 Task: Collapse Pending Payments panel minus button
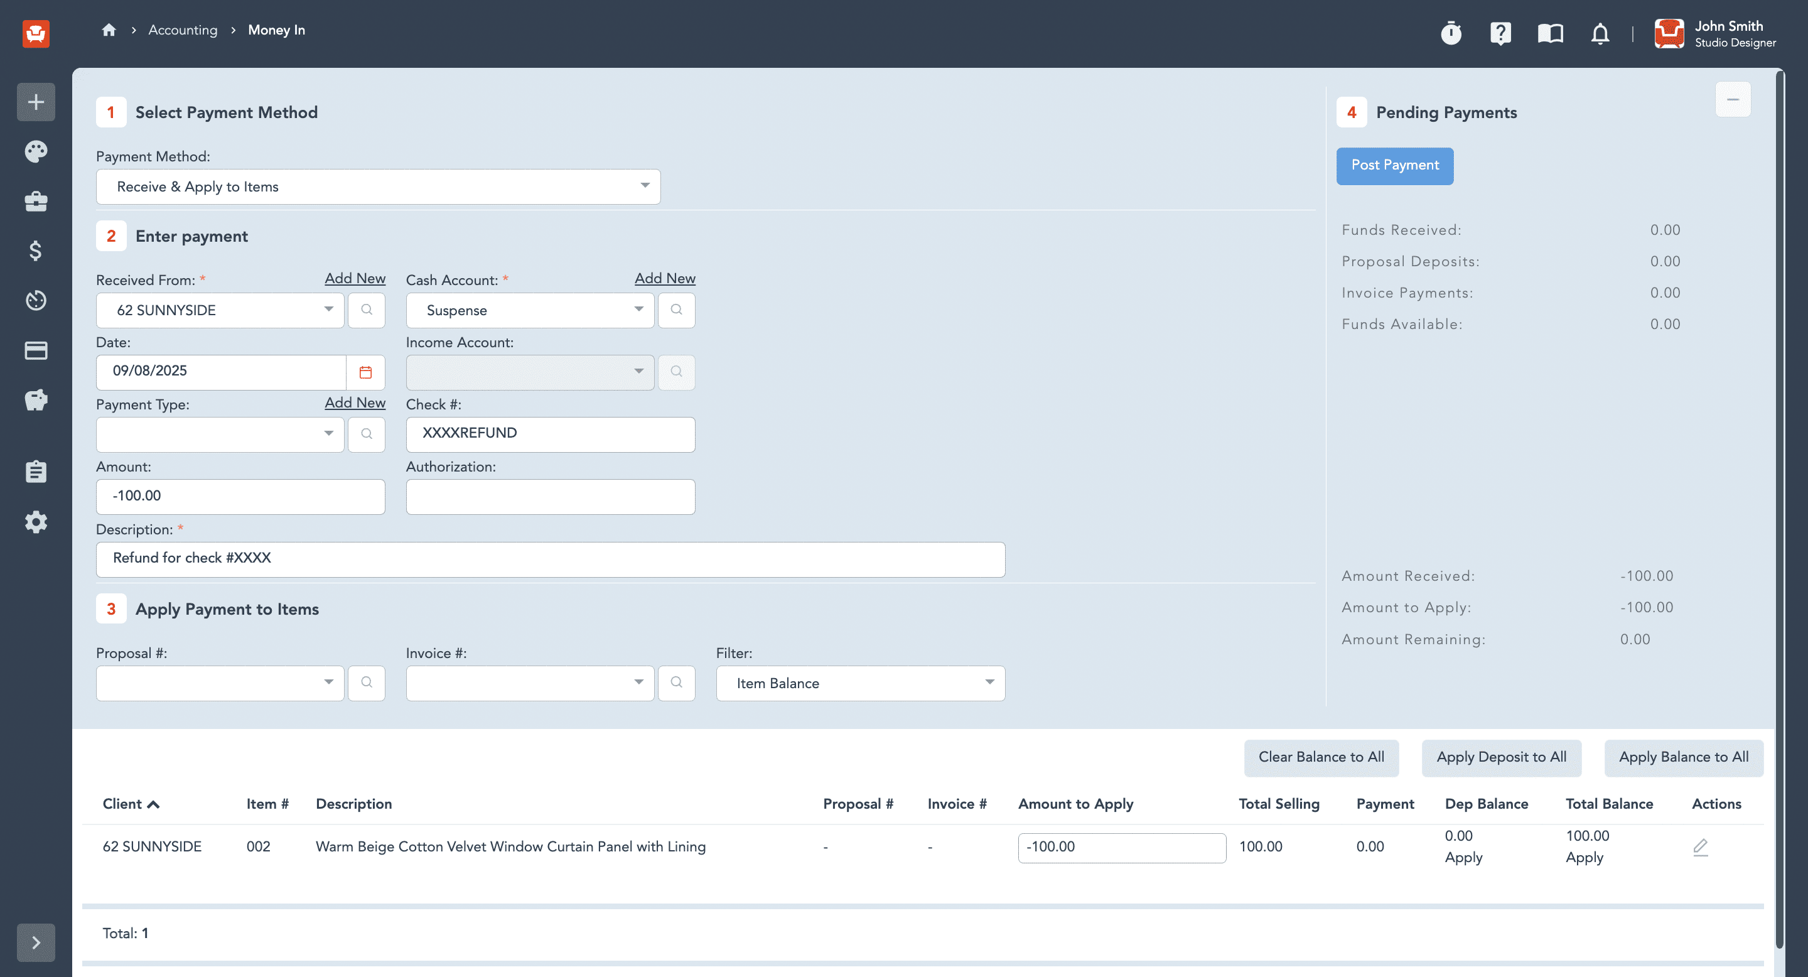click(x=1733, y=99)
